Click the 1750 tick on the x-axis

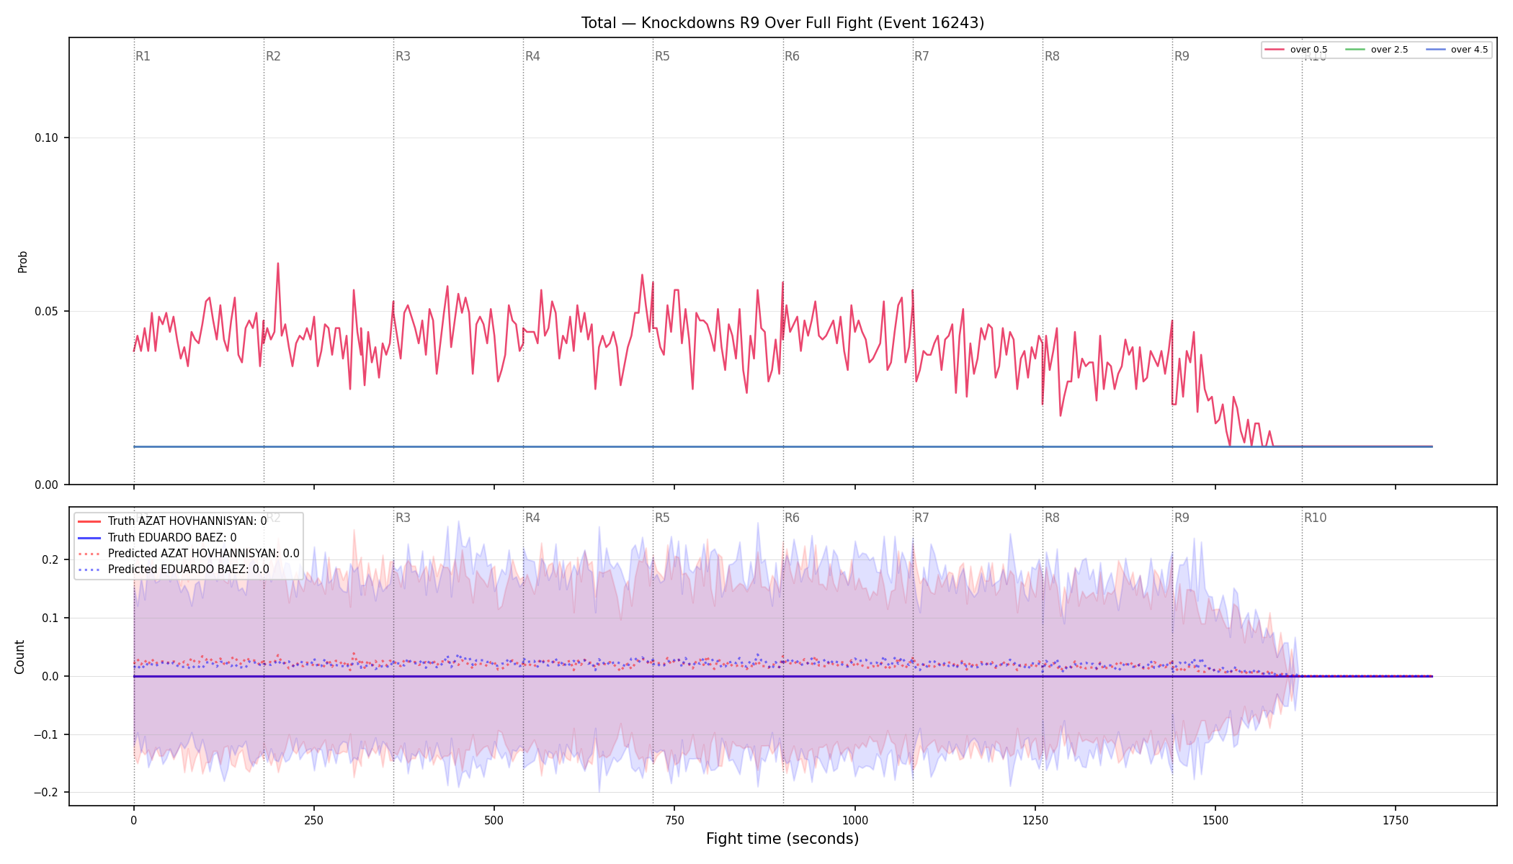[x=1396, y=820]
